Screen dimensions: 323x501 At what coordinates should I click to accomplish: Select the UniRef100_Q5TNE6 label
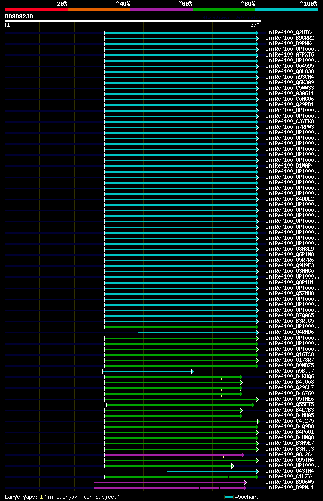[x=290, y=399]
